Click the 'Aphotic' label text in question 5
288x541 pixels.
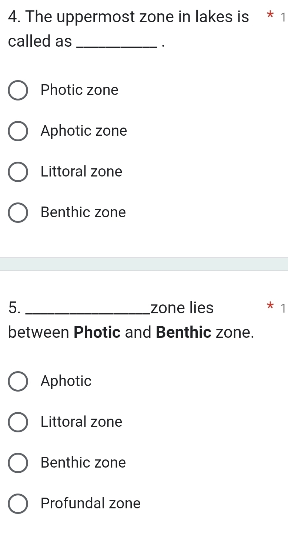[66, 381]
